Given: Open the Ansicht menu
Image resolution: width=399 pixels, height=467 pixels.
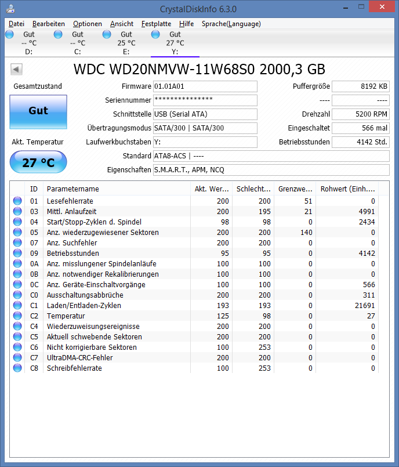Looking at the screenshot, I should click(x=122, y=24).
